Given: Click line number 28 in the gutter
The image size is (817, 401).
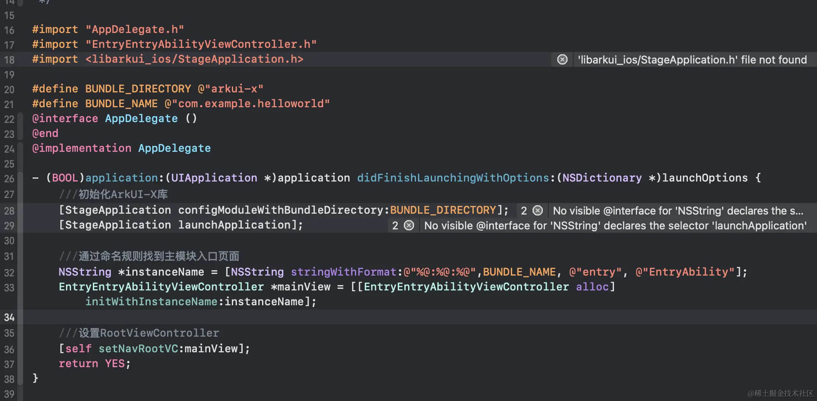Looking at the screenshot, I should (9, 211).
